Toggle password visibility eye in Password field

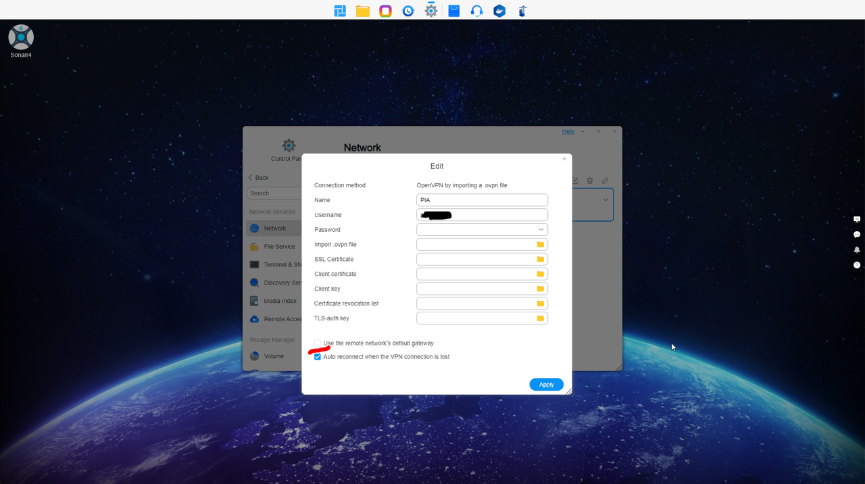tap(541, 230)
